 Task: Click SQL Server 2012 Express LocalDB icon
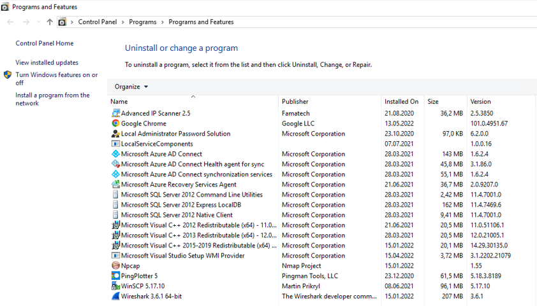[116, 205]
